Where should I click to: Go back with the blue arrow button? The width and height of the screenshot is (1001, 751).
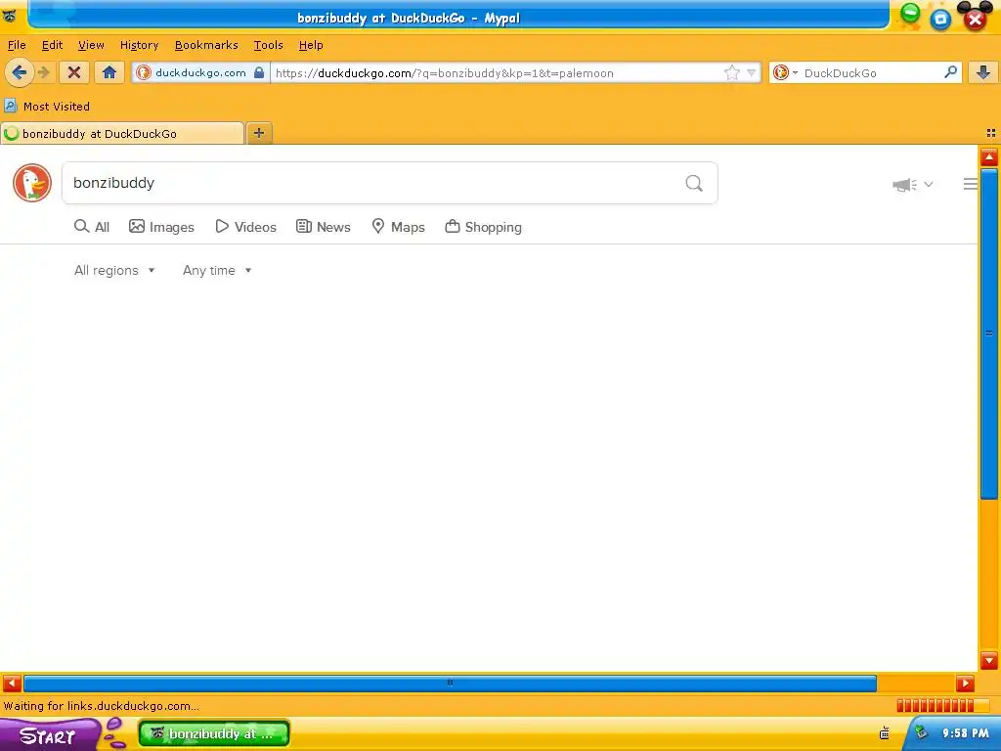pyautogui.click(x=20, y=72)
